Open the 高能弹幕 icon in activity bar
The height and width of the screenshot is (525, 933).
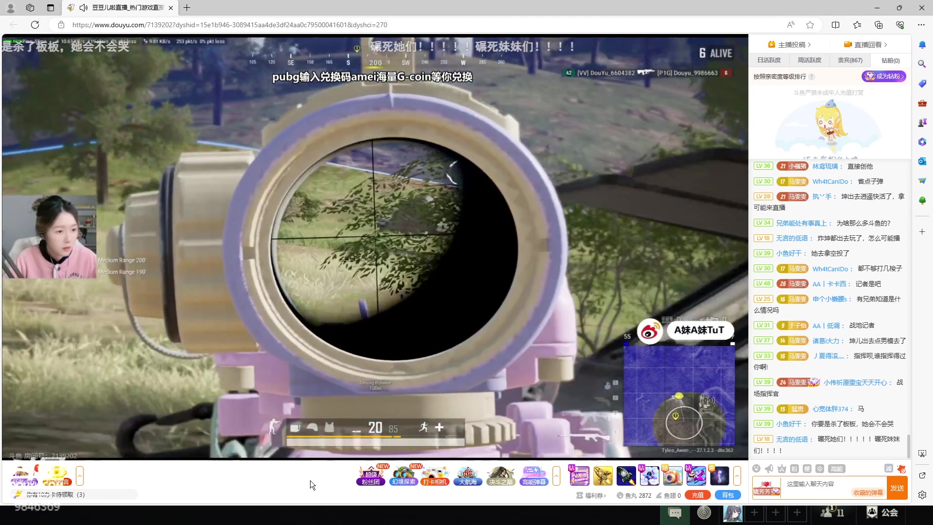534,476
